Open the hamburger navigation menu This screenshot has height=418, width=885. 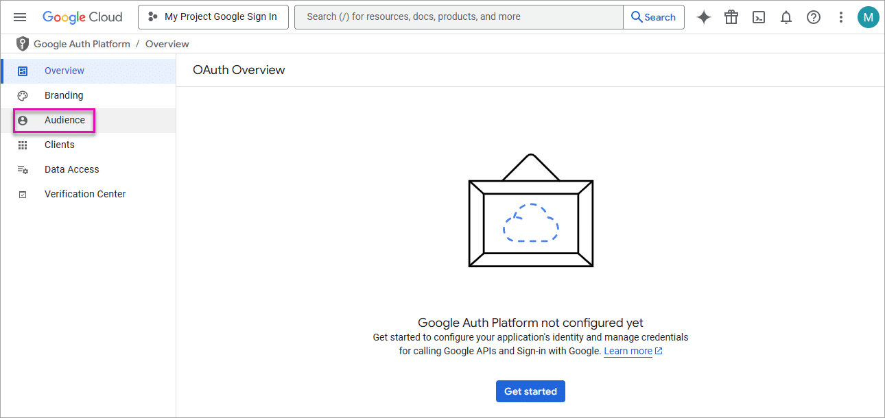pos(20,17)
